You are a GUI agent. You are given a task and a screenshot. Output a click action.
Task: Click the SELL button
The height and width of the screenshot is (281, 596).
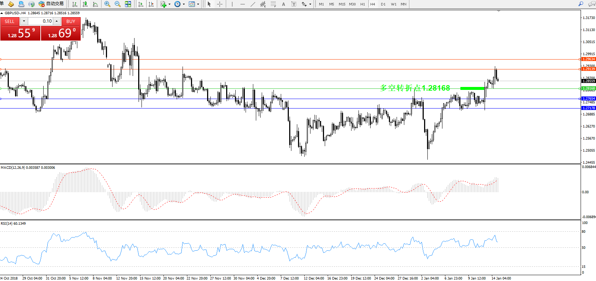point(10,21)
